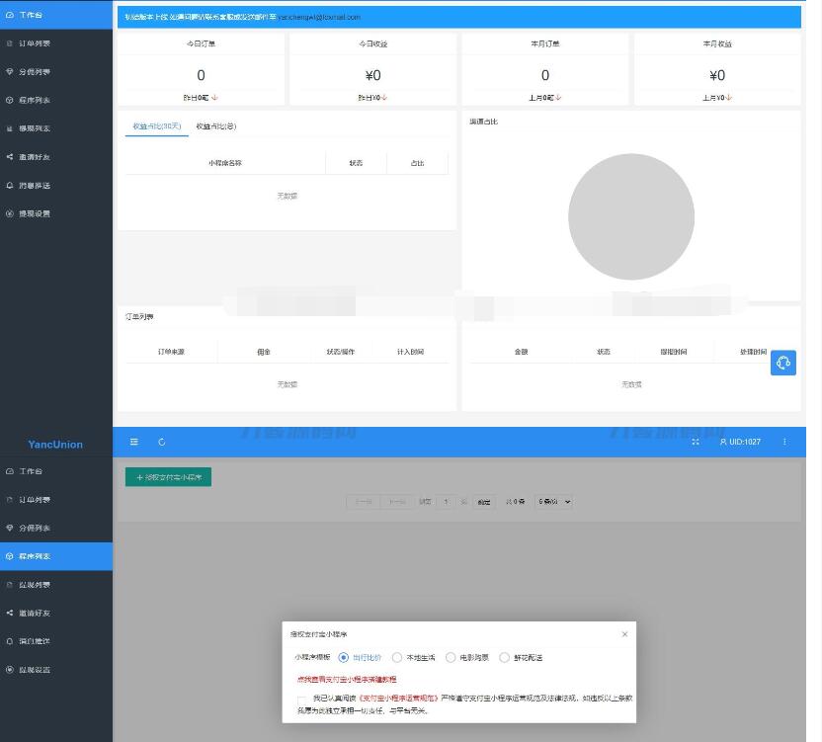
Task: Open 订单列表 in the top sidebar
Action: [x=35, y=43]
